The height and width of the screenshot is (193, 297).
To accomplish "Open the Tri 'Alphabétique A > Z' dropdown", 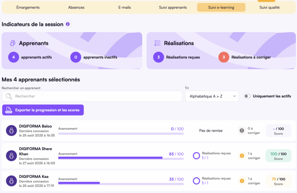I will (x=212, y=96).
